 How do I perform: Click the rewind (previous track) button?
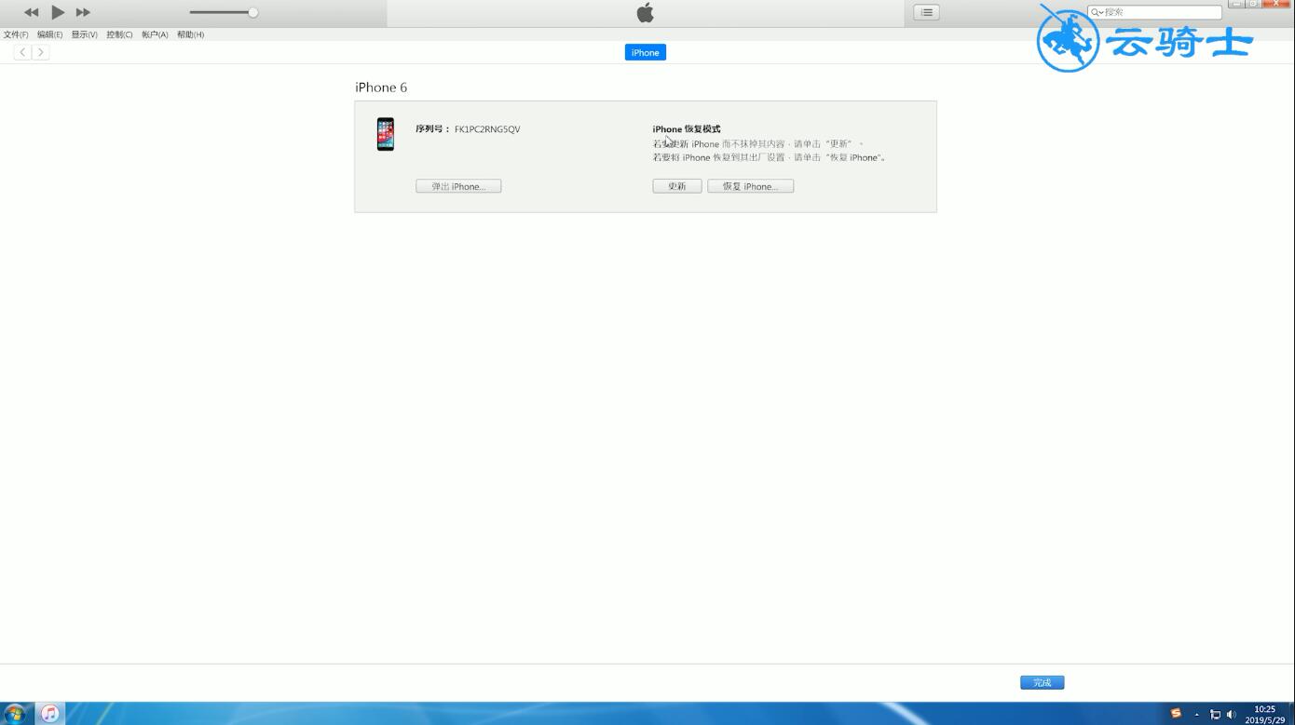(32, 12)
